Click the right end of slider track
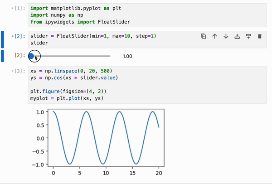This screenshot has height=184, width=272. coord(109,56)
